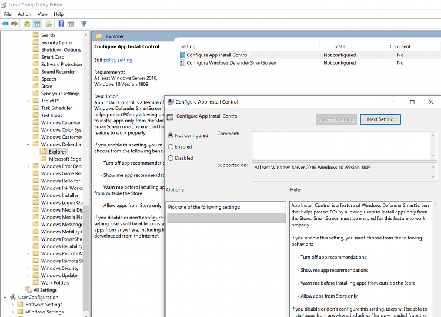Expand the Software Settings node
This screenshot has height=317, width=441.
[13, 304]
